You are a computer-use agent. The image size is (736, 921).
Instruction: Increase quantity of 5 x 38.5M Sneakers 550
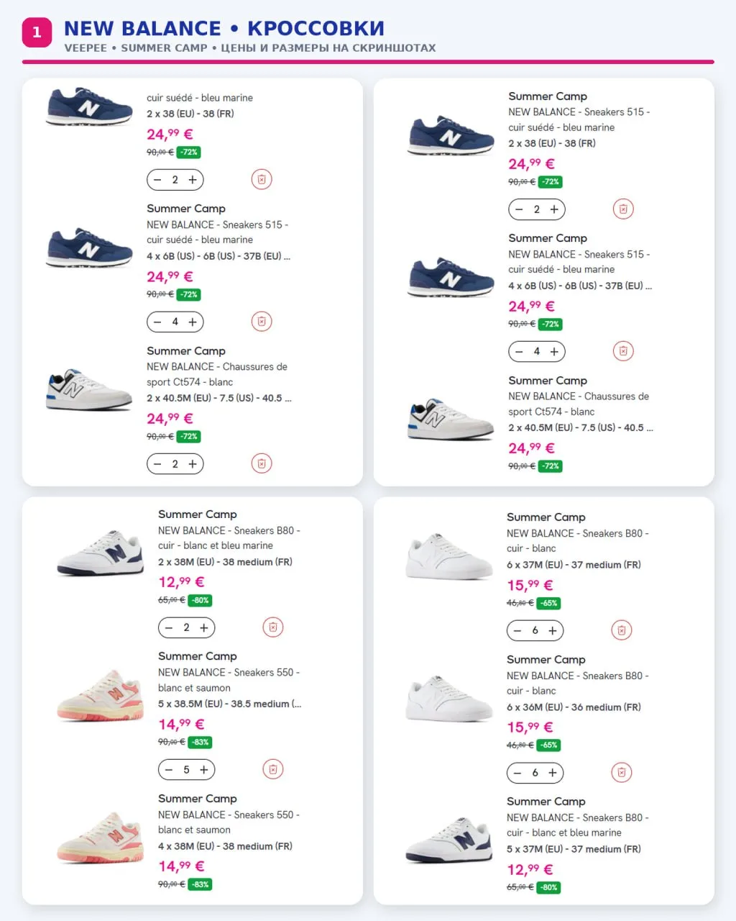204,770
